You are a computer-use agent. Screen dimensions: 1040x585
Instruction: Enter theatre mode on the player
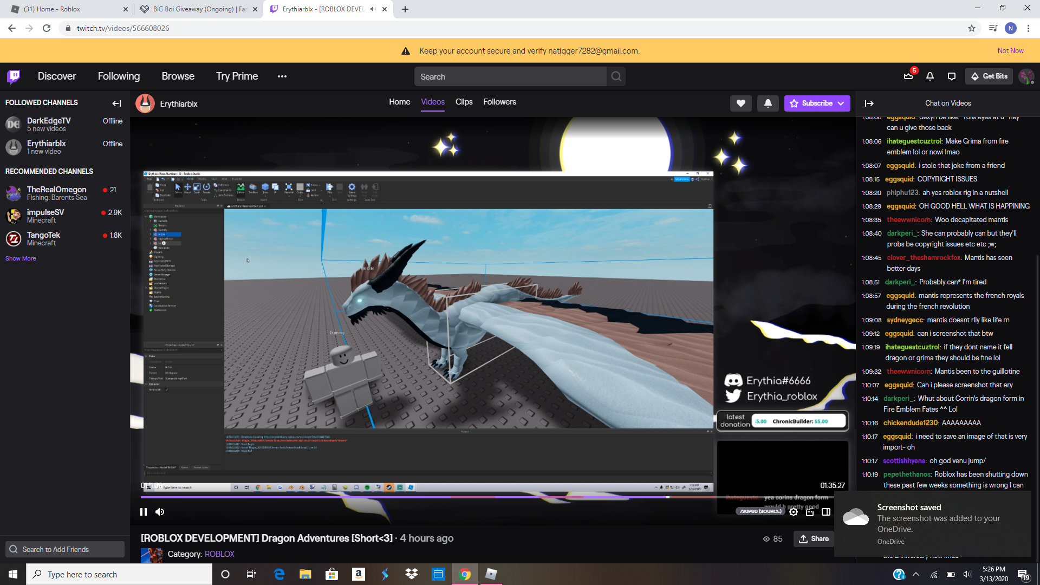click(x=826, y=512)
